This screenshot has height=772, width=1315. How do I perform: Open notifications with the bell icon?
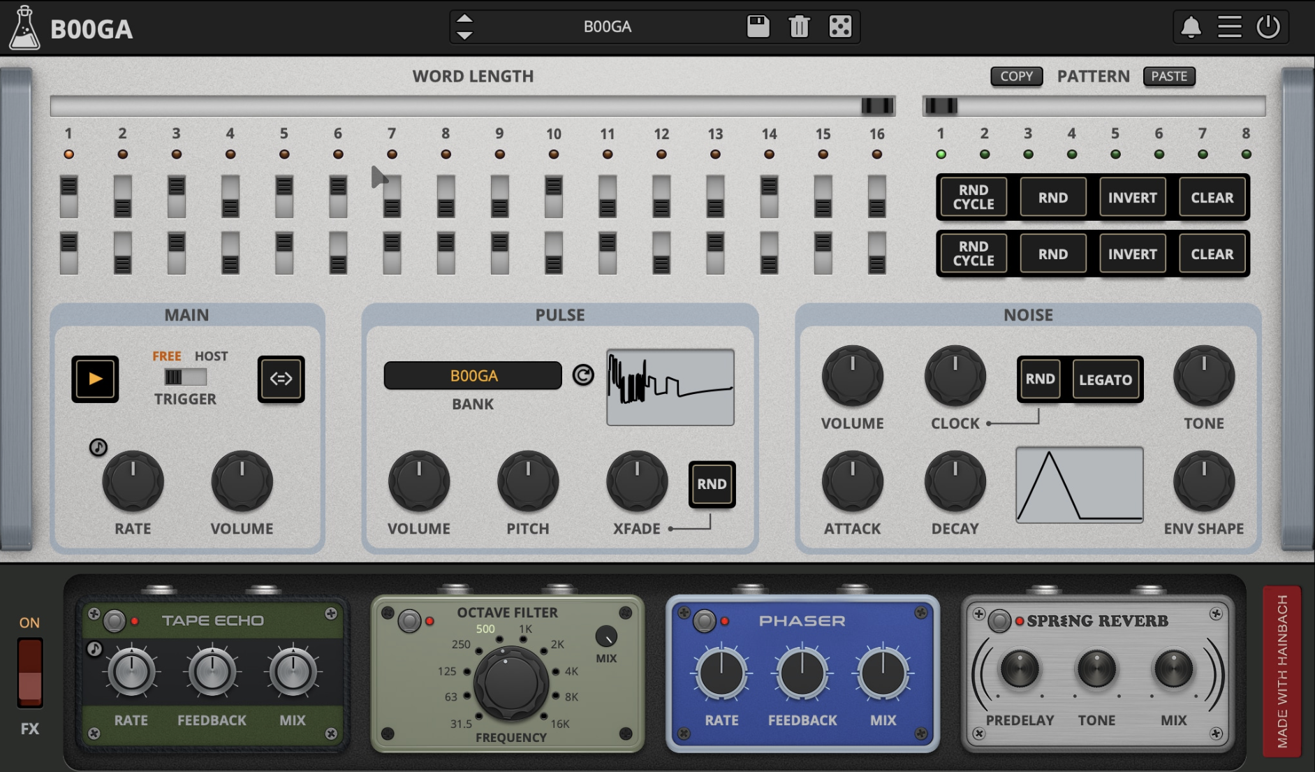(1191, 27)
